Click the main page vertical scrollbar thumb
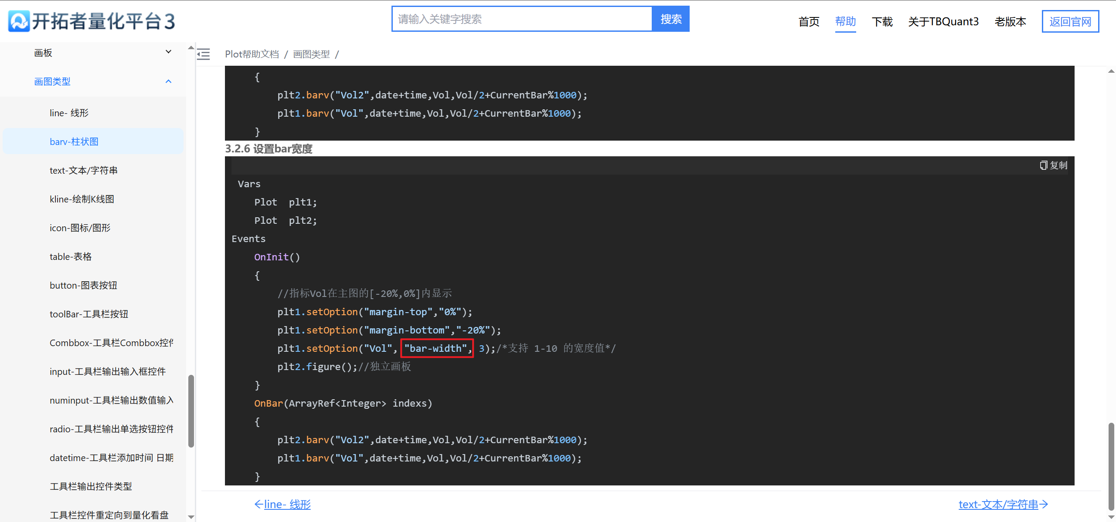The height and width of the screenshot is (522, 1116). 1111,466
